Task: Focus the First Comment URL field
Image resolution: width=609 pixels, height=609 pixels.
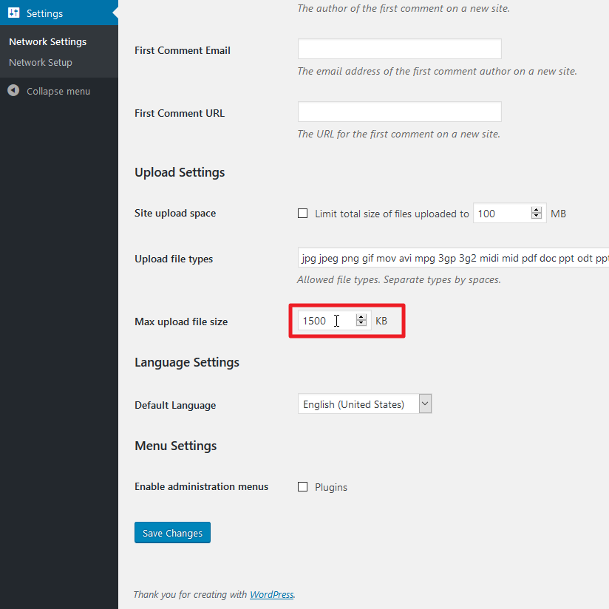Action: coord(399,112)
